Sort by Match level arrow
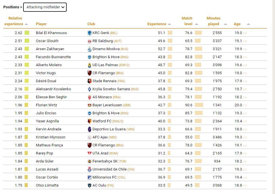Image resolution: width=275 pixels, height=194 pixels. point(196,24)
